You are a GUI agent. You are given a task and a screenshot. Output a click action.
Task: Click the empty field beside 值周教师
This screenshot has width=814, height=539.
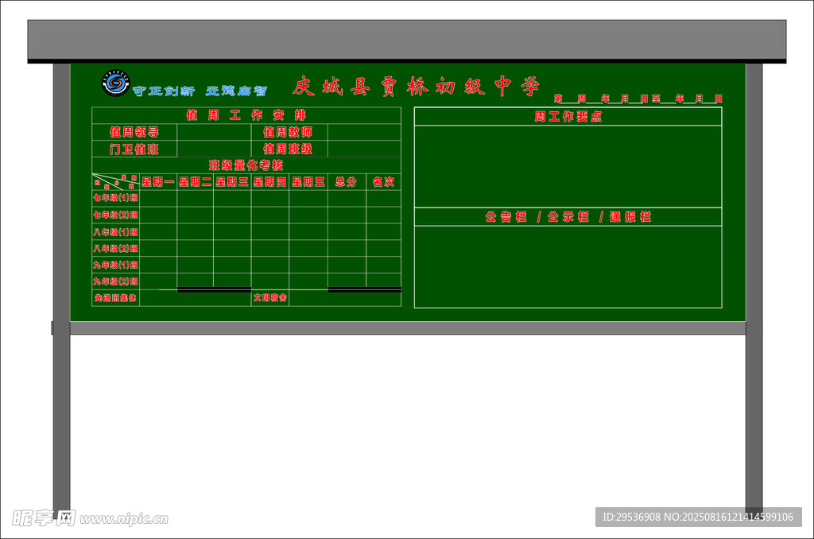tap(363, 132)
